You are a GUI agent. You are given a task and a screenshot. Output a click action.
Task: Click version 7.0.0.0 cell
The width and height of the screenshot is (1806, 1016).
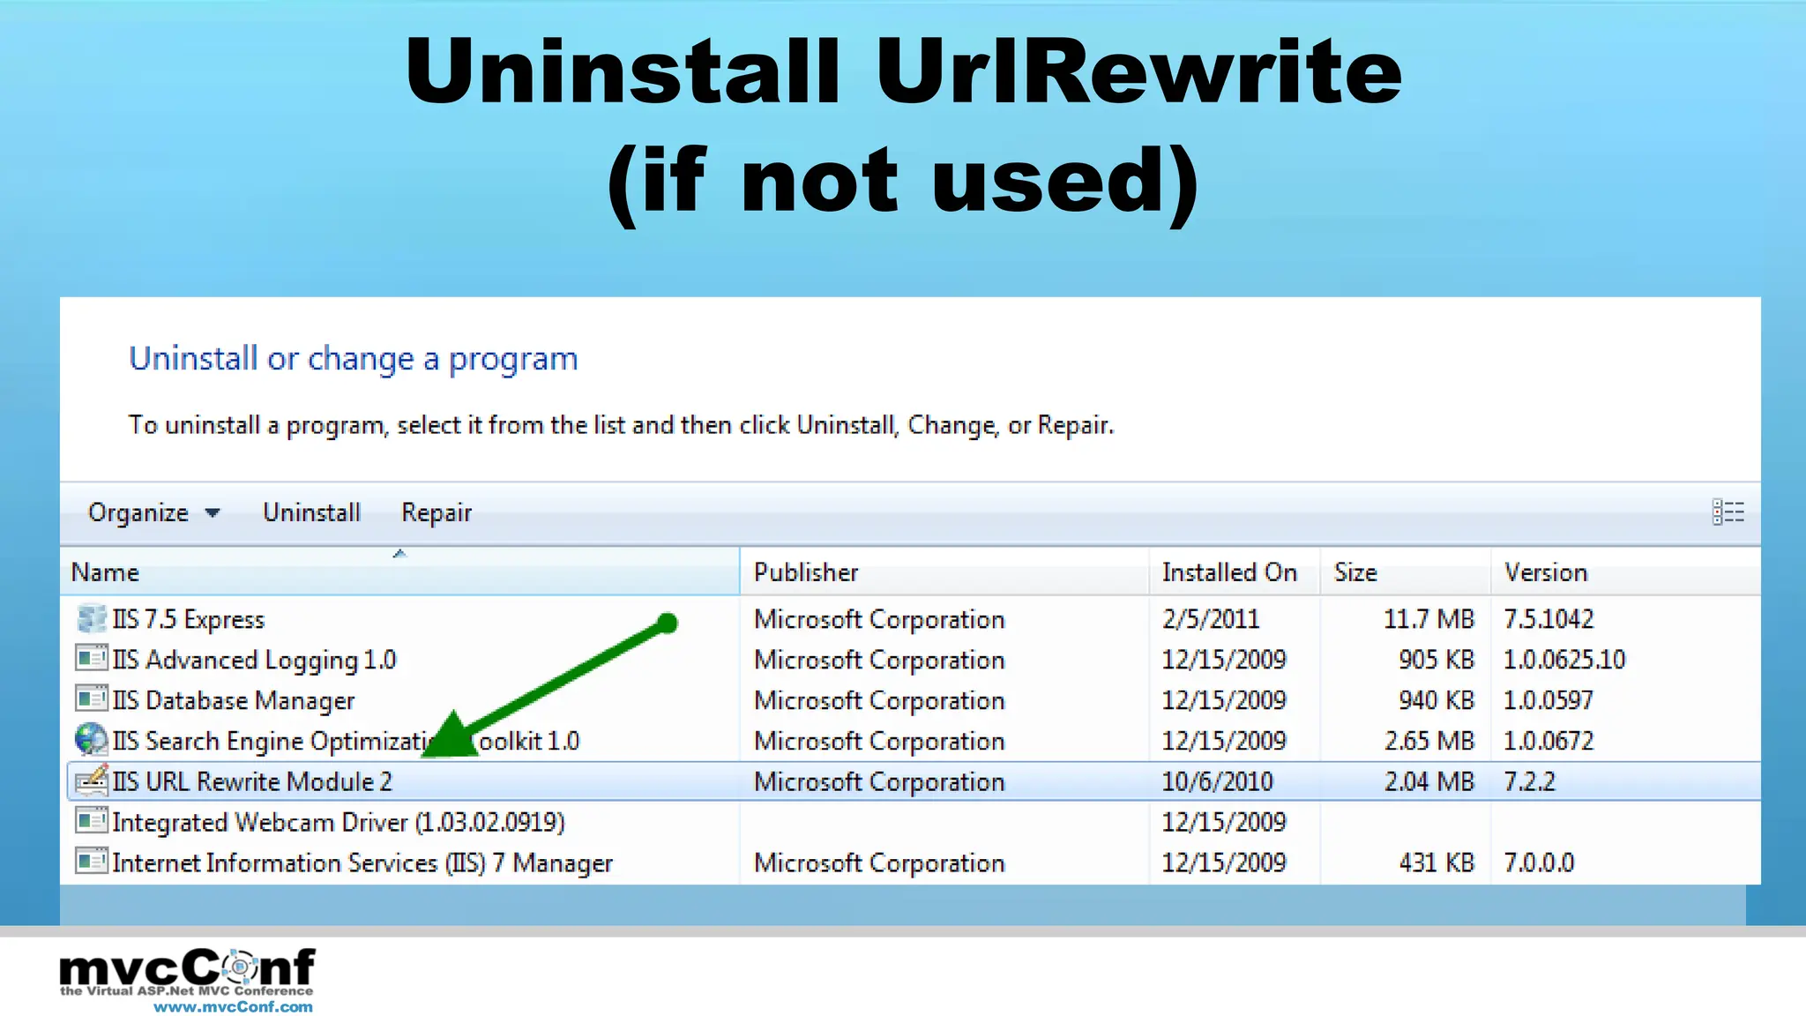[1539, 863]
